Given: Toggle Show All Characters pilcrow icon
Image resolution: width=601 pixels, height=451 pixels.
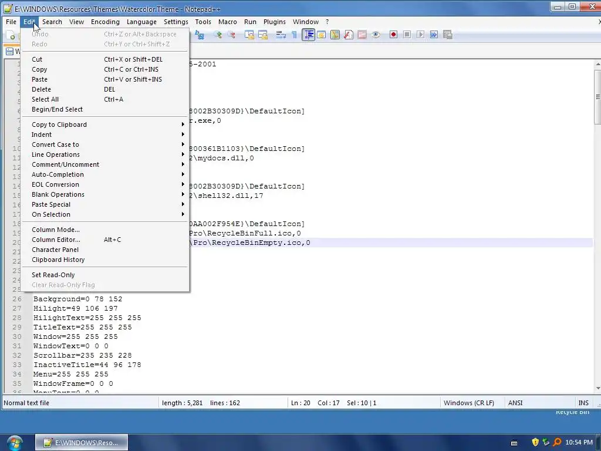Looking at the screenshot, I should (295, 35).
